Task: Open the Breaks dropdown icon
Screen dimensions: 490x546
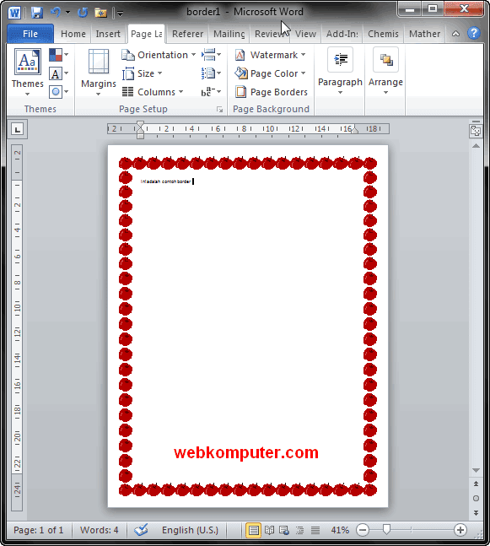Action: (211, 55)
